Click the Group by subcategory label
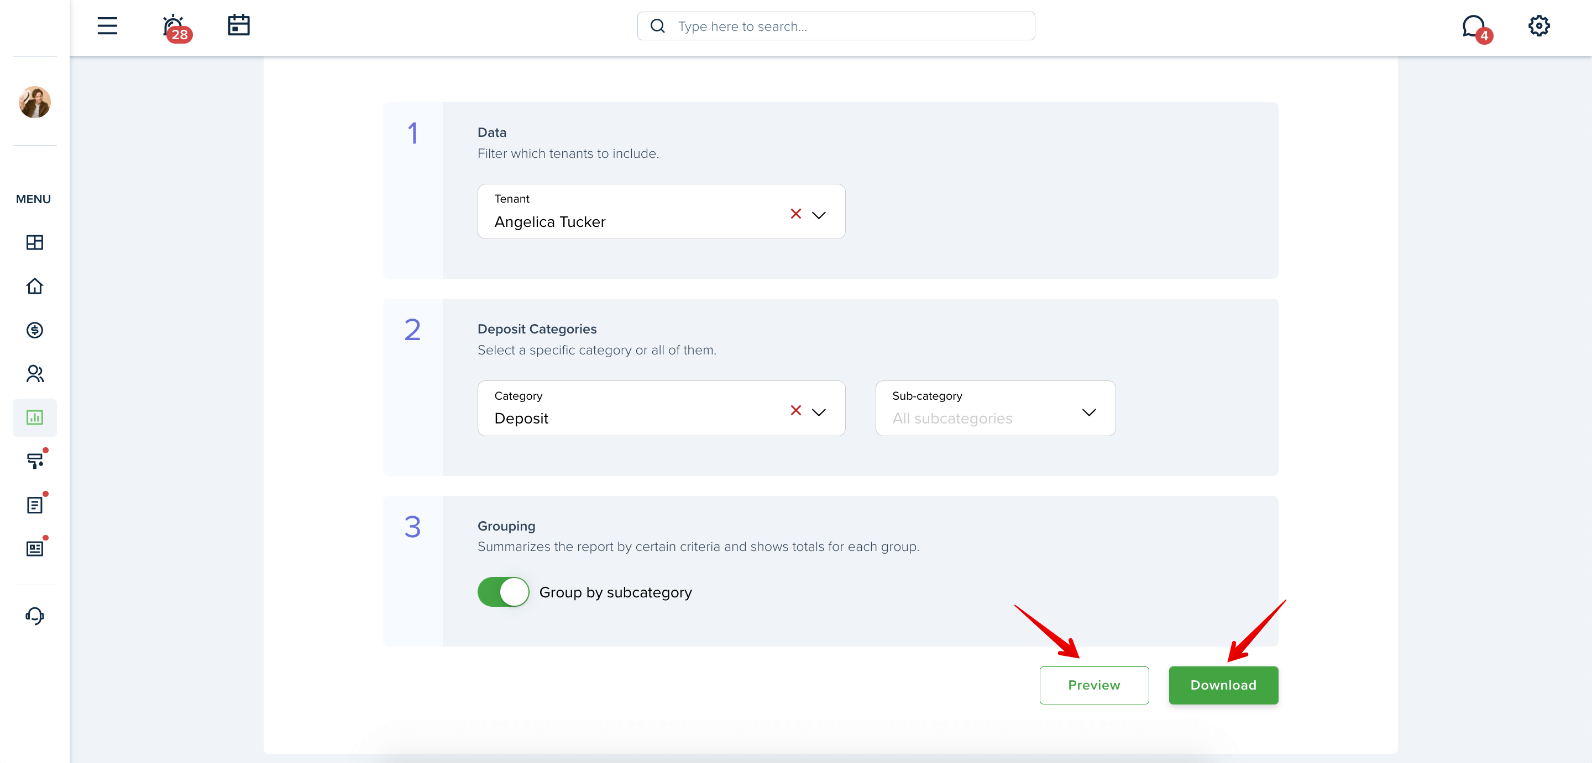 click(616, 592)
